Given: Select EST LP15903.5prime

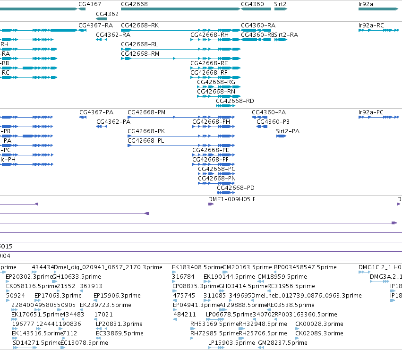Looking at the screenshot, I should click(216, 348).
